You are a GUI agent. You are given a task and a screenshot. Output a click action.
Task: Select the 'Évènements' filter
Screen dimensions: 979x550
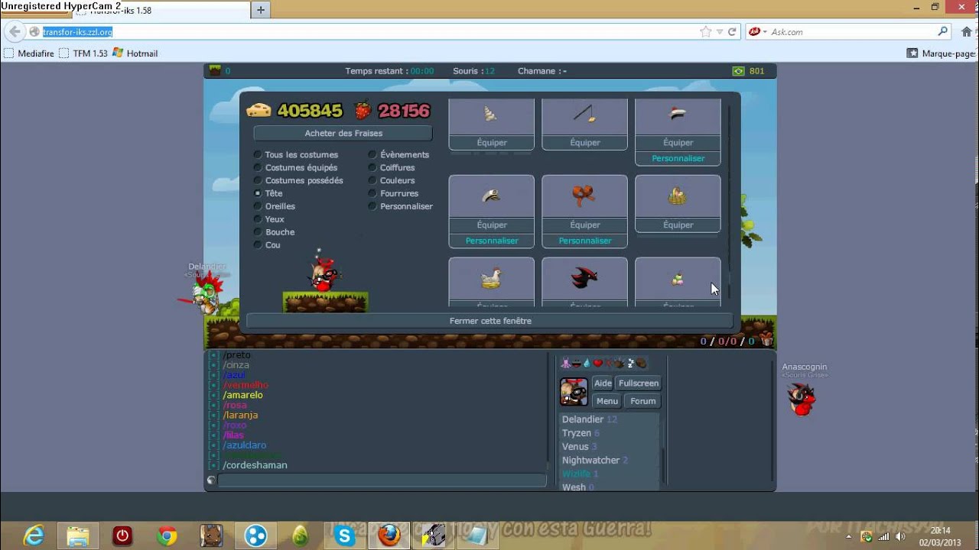coord(398,155)
